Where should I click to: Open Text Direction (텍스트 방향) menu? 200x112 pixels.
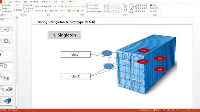tap(92, 5)
